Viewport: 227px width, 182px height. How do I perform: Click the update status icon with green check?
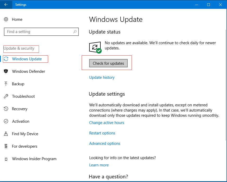pos(95,48)
